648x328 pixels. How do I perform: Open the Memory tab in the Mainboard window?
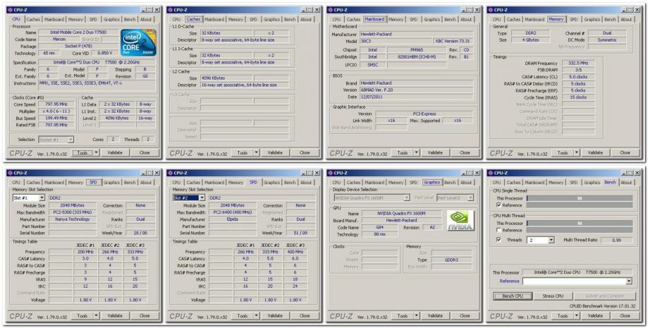pos(396,20)
